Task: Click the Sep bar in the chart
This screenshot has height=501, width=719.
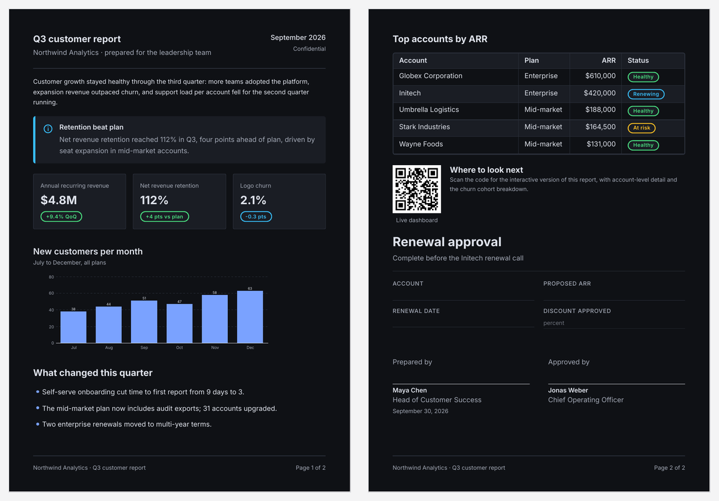Action: 144,322
